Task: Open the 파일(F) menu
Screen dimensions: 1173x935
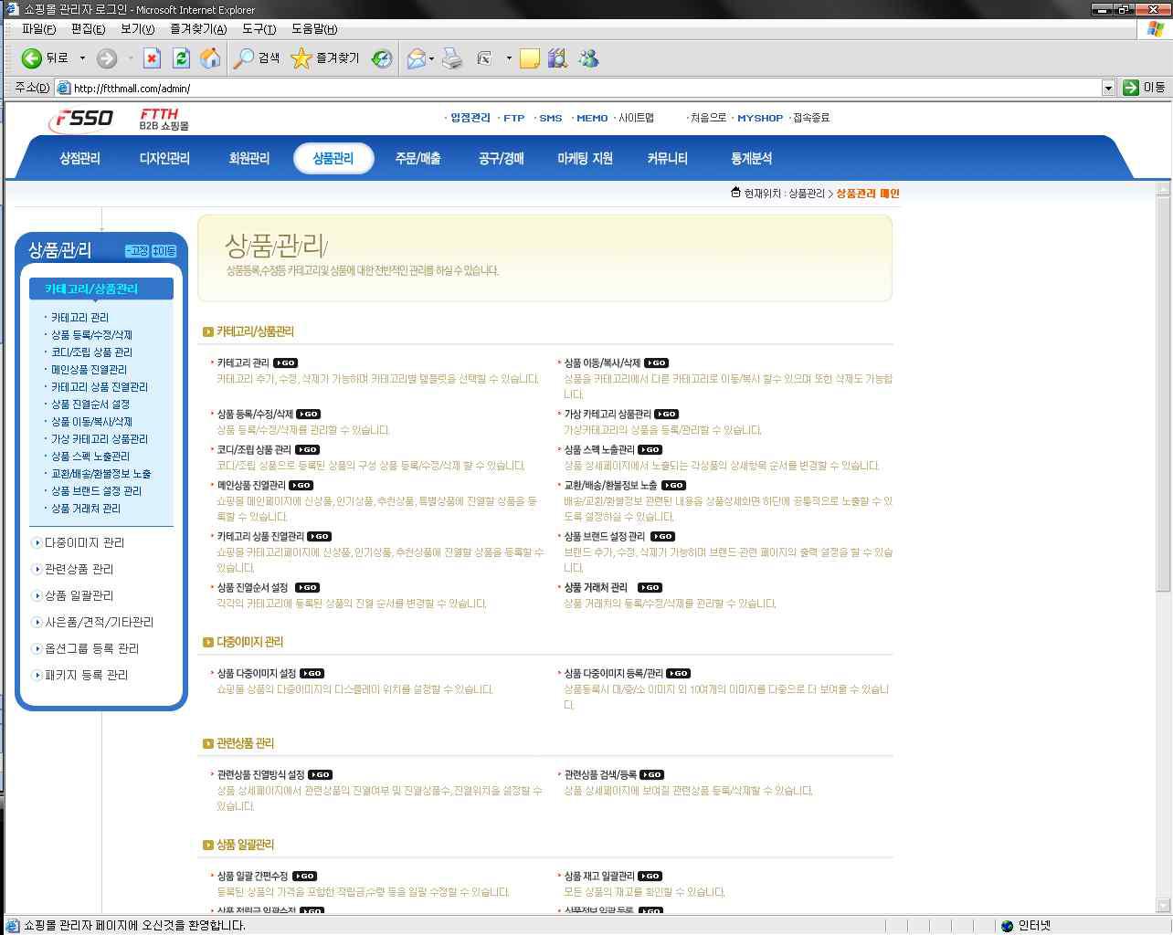Action: (38, 29)
